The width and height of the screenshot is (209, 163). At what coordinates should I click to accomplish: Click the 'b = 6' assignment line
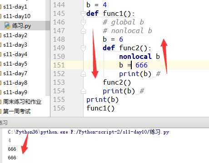[113, 39]
